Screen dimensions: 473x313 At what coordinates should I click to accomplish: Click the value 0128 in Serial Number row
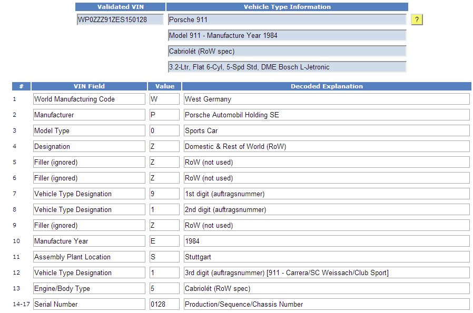point(164,304)
